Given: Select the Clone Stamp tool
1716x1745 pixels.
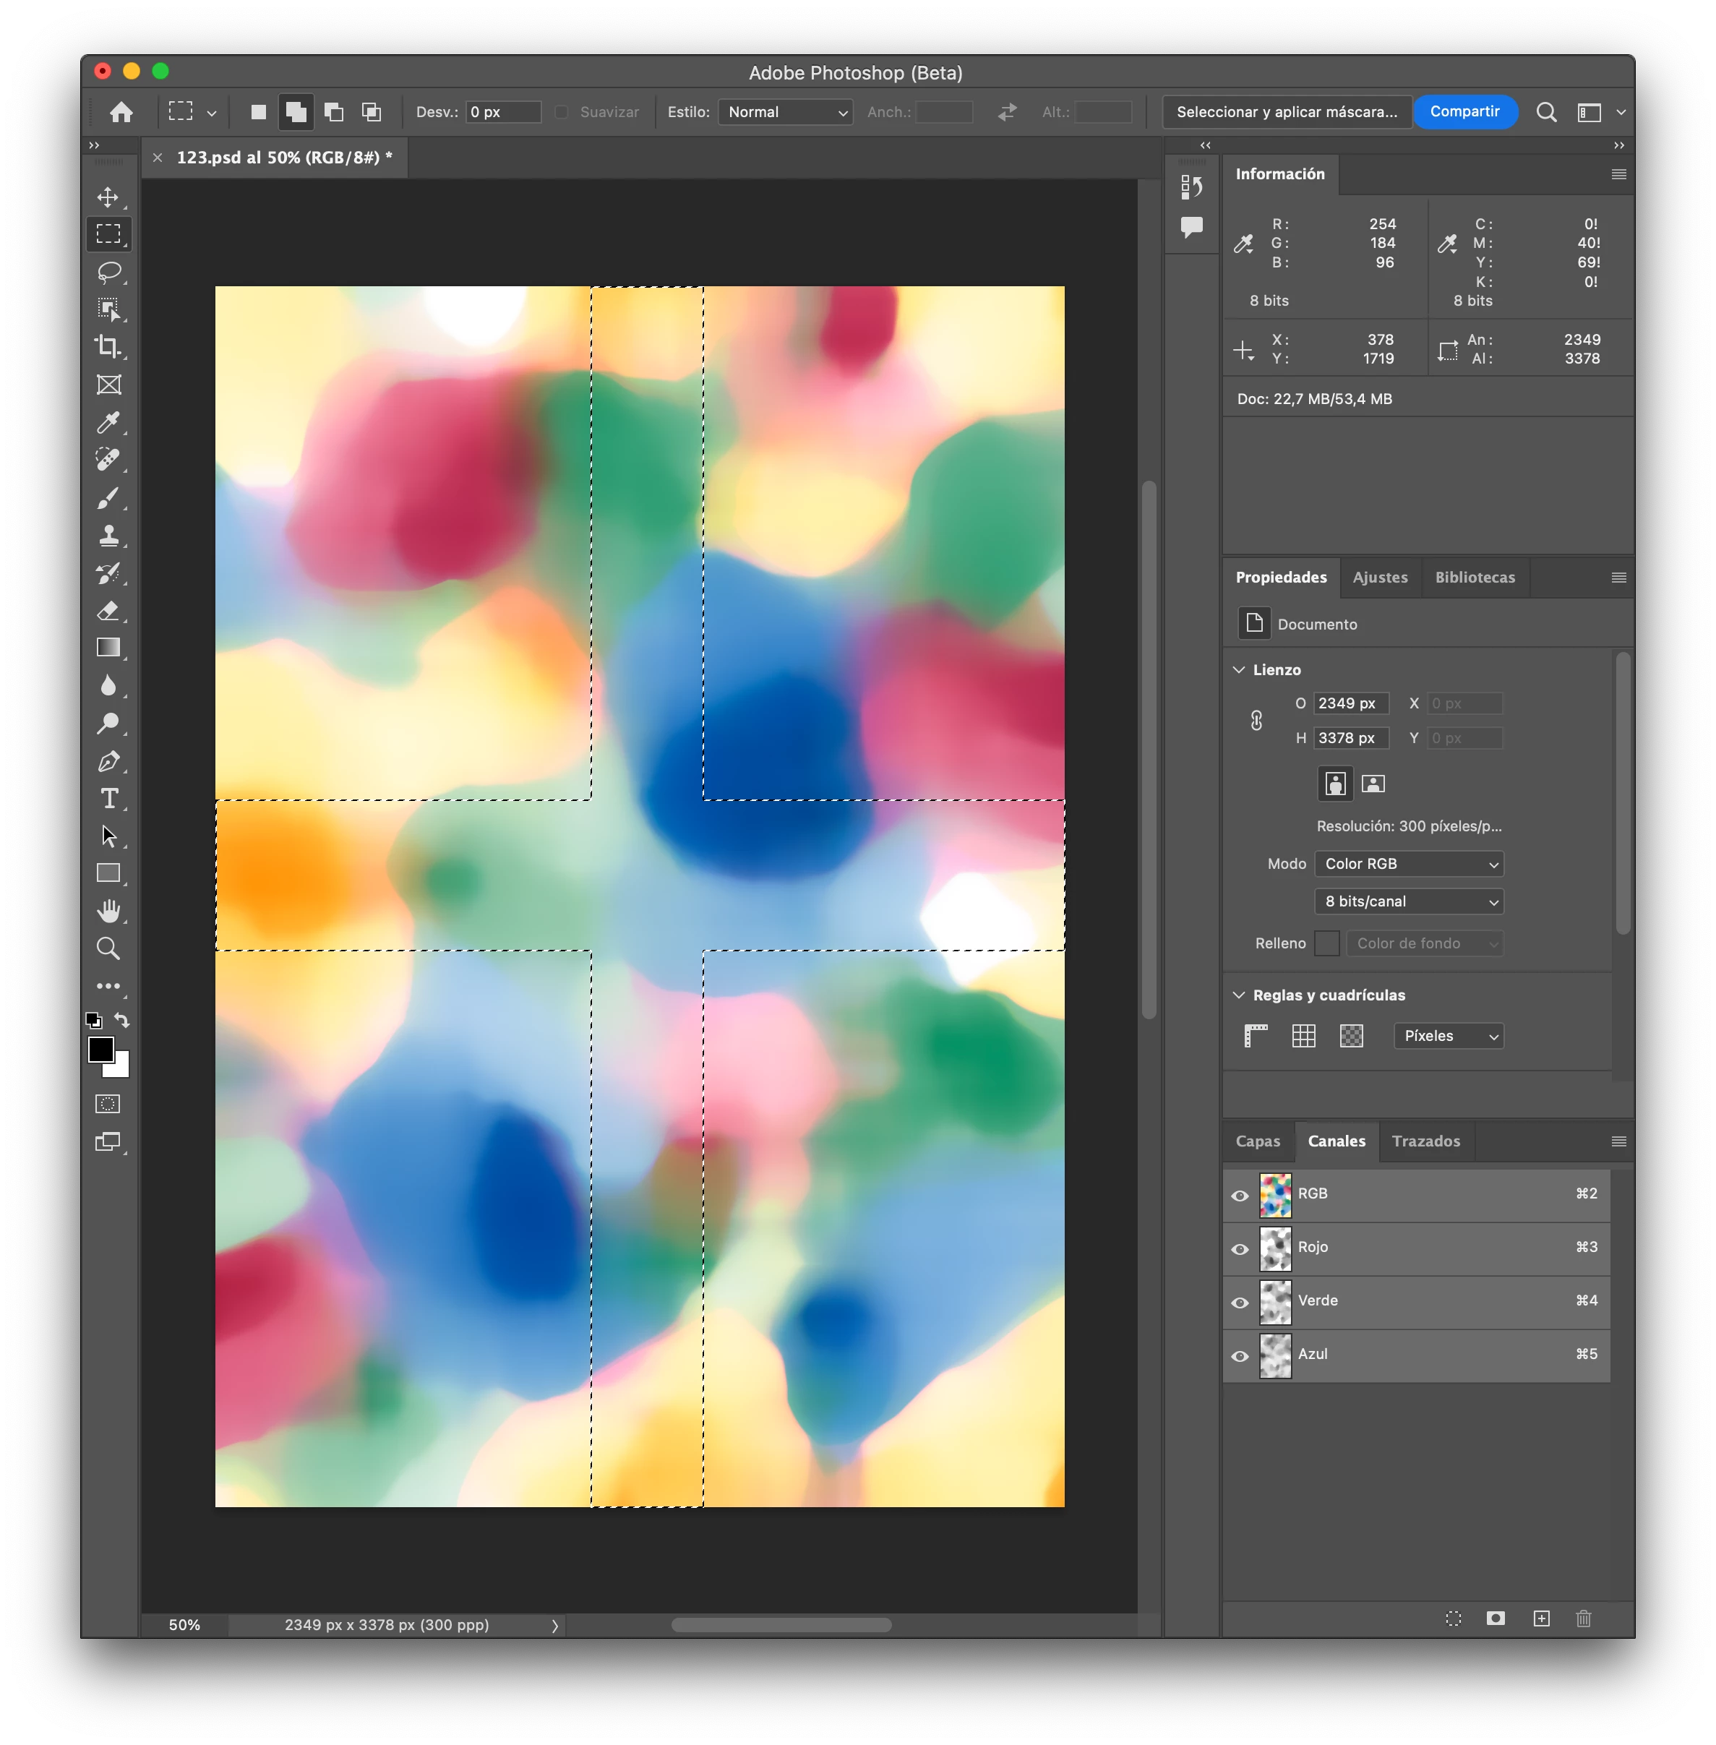Looking at the screenshot, I should (x=108, y=536).
